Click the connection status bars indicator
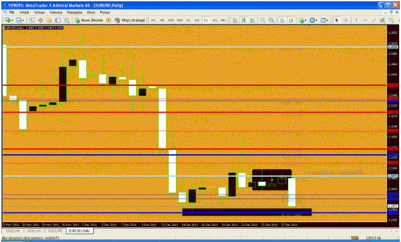 click(354, 238)
